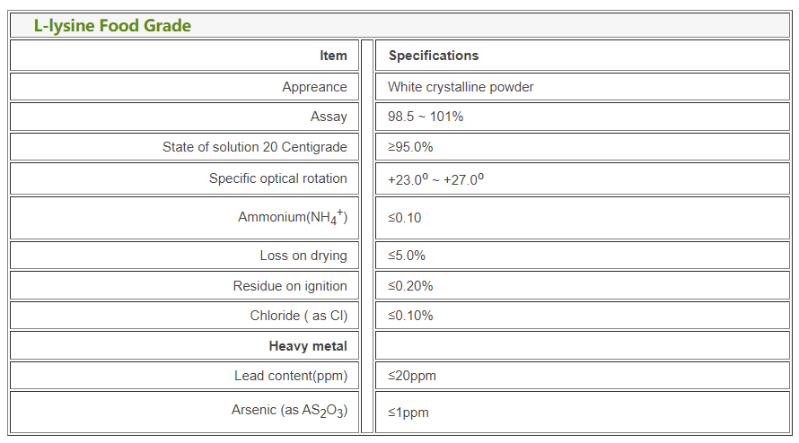Click the White crystalline powder cell
This screenshot has width=799, height=443.
[461, 87]
